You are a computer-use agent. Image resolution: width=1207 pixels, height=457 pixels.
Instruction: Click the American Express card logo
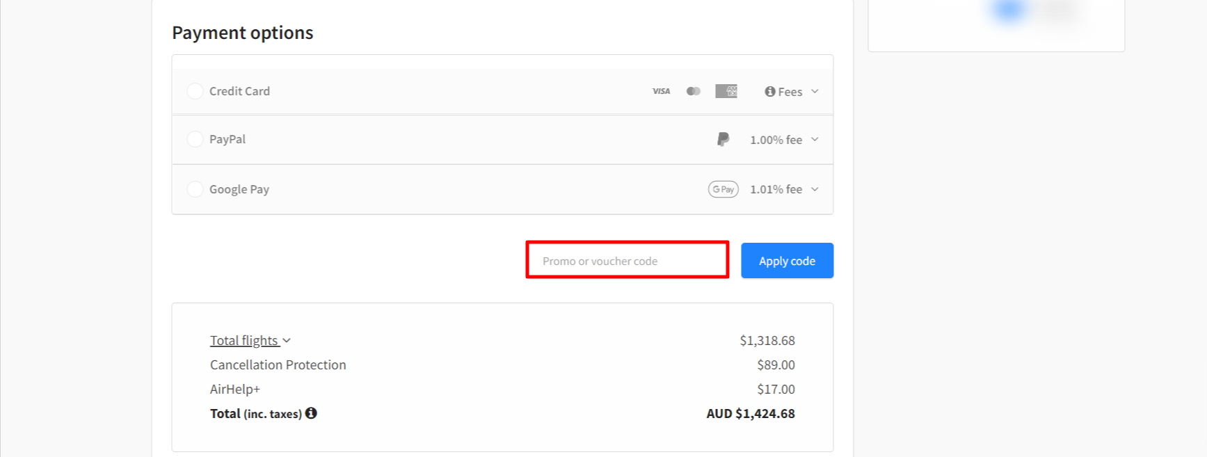(x=726, y=91)
